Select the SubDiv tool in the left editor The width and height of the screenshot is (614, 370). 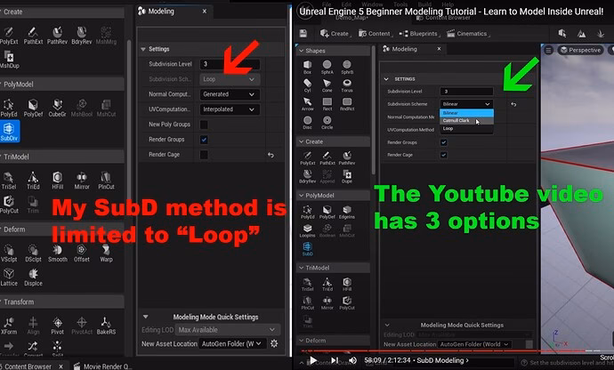click(x=9, y=132)
